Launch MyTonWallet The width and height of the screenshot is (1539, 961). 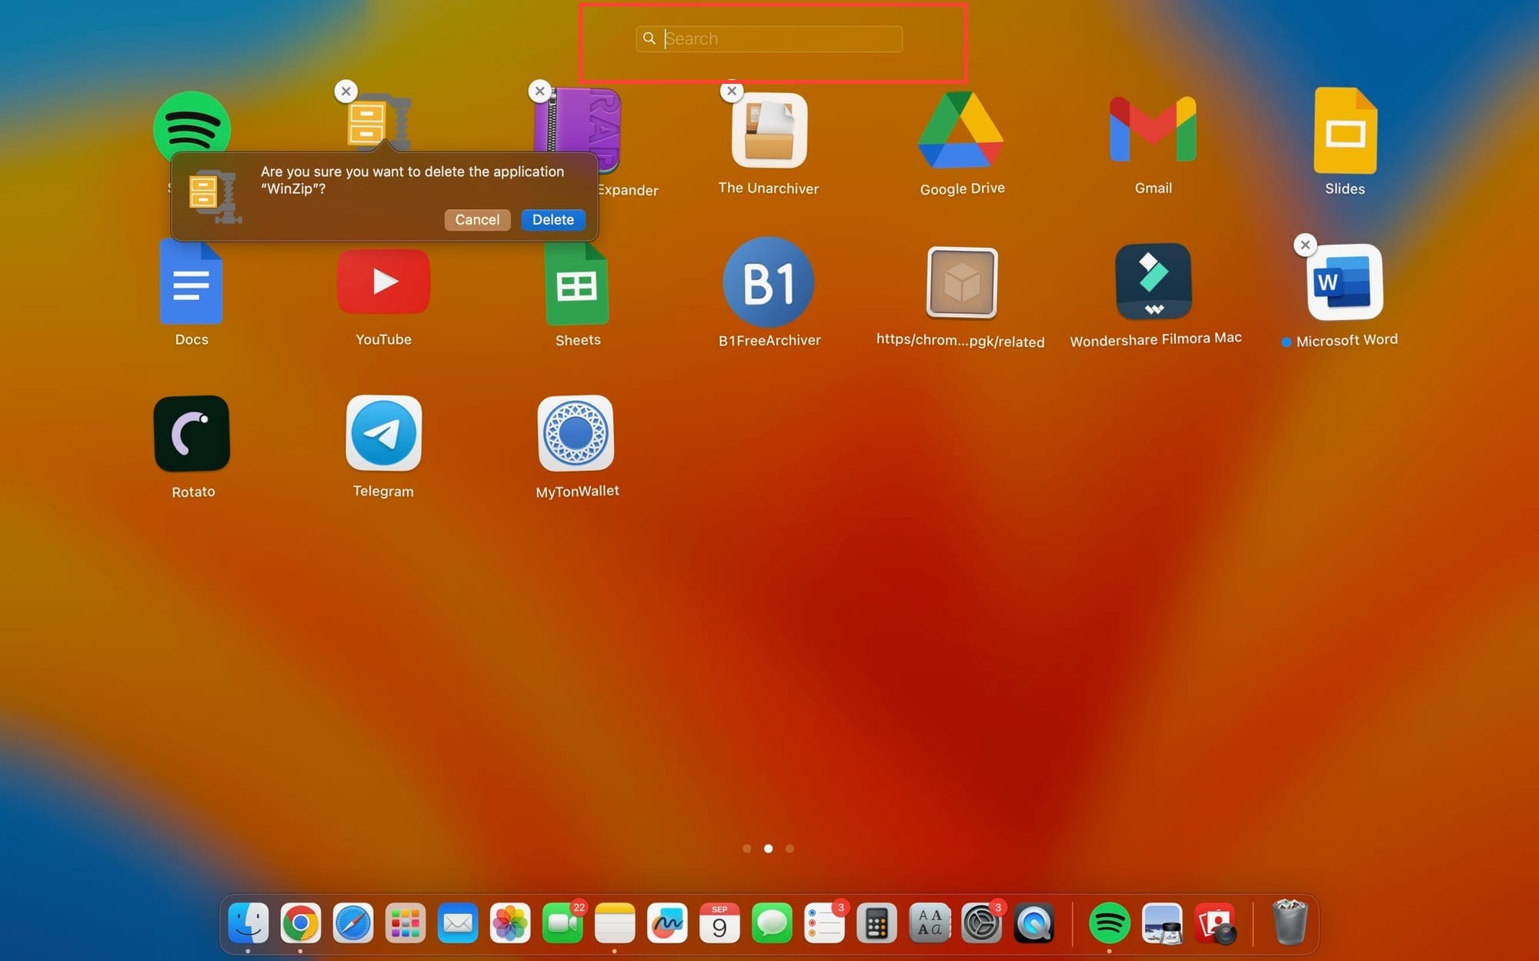576,433
